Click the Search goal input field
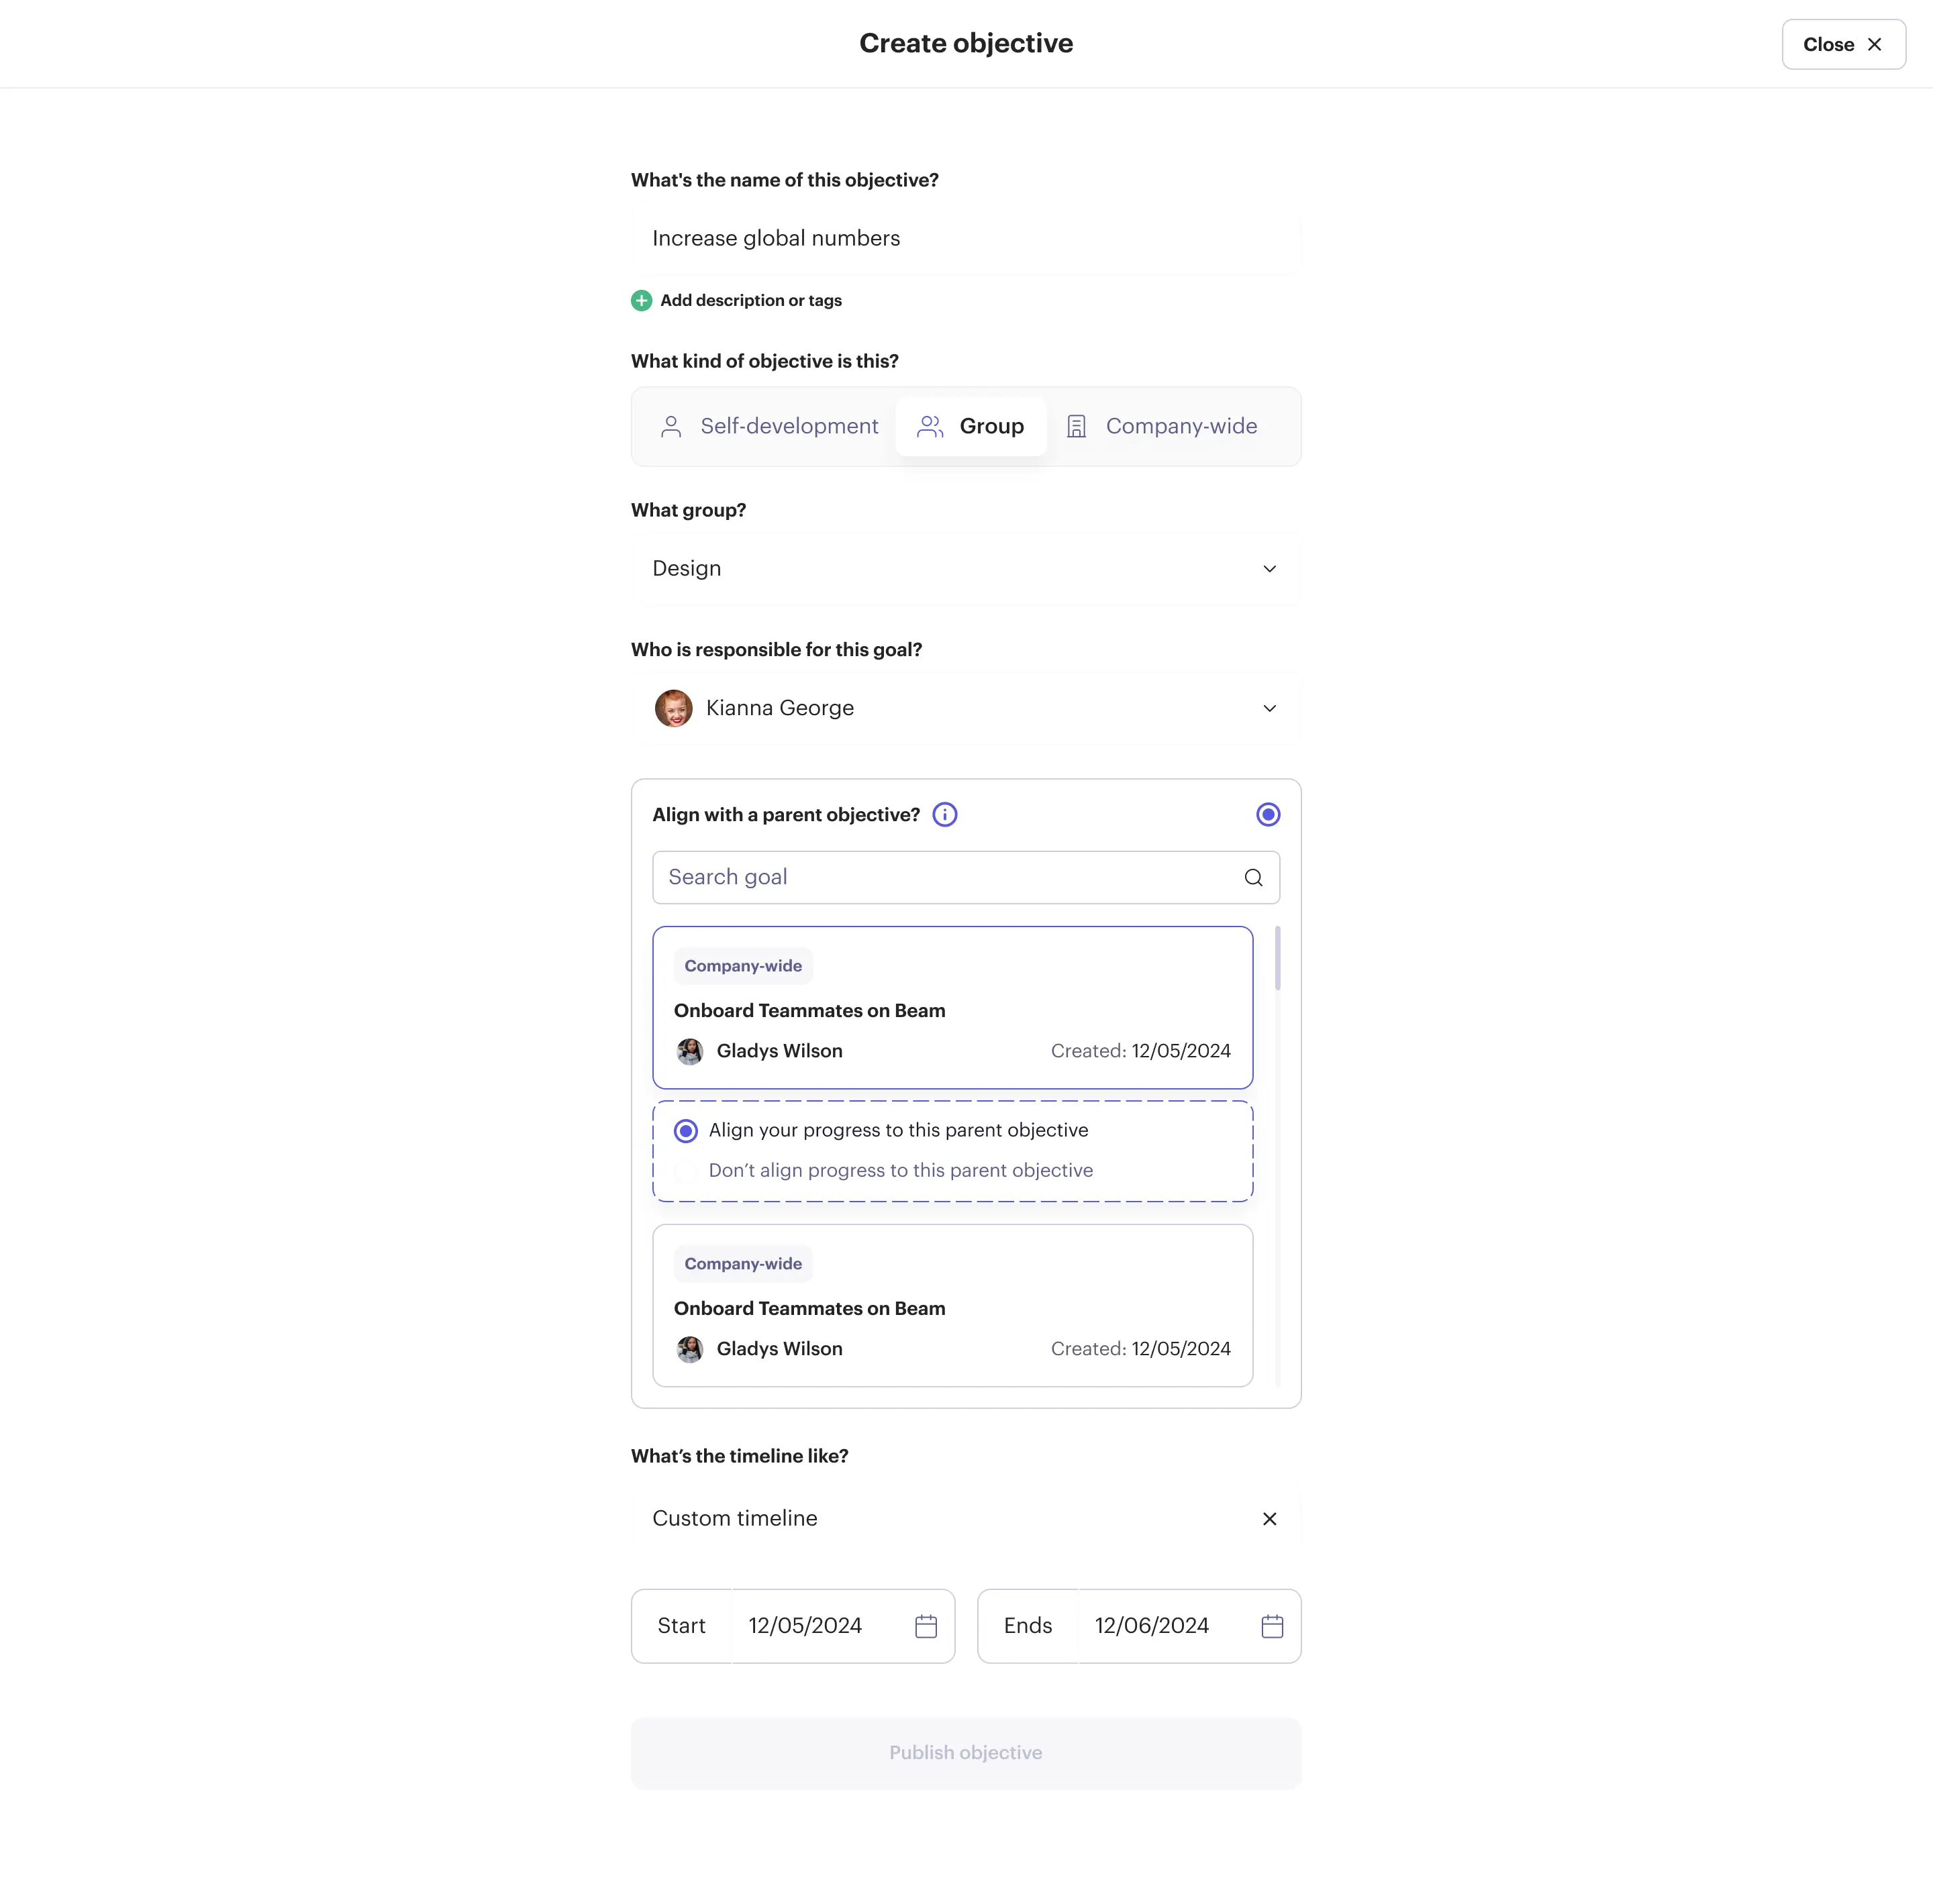The image size is (1933, 1904). [966, 878]
